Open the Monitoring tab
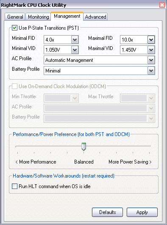Image resolution: width=167 pixels, height=225 pixels. 38,17
